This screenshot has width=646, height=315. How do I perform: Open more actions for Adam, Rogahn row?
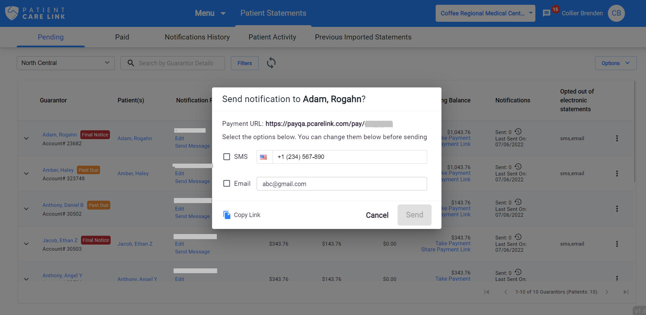click(x=617, y=138)
